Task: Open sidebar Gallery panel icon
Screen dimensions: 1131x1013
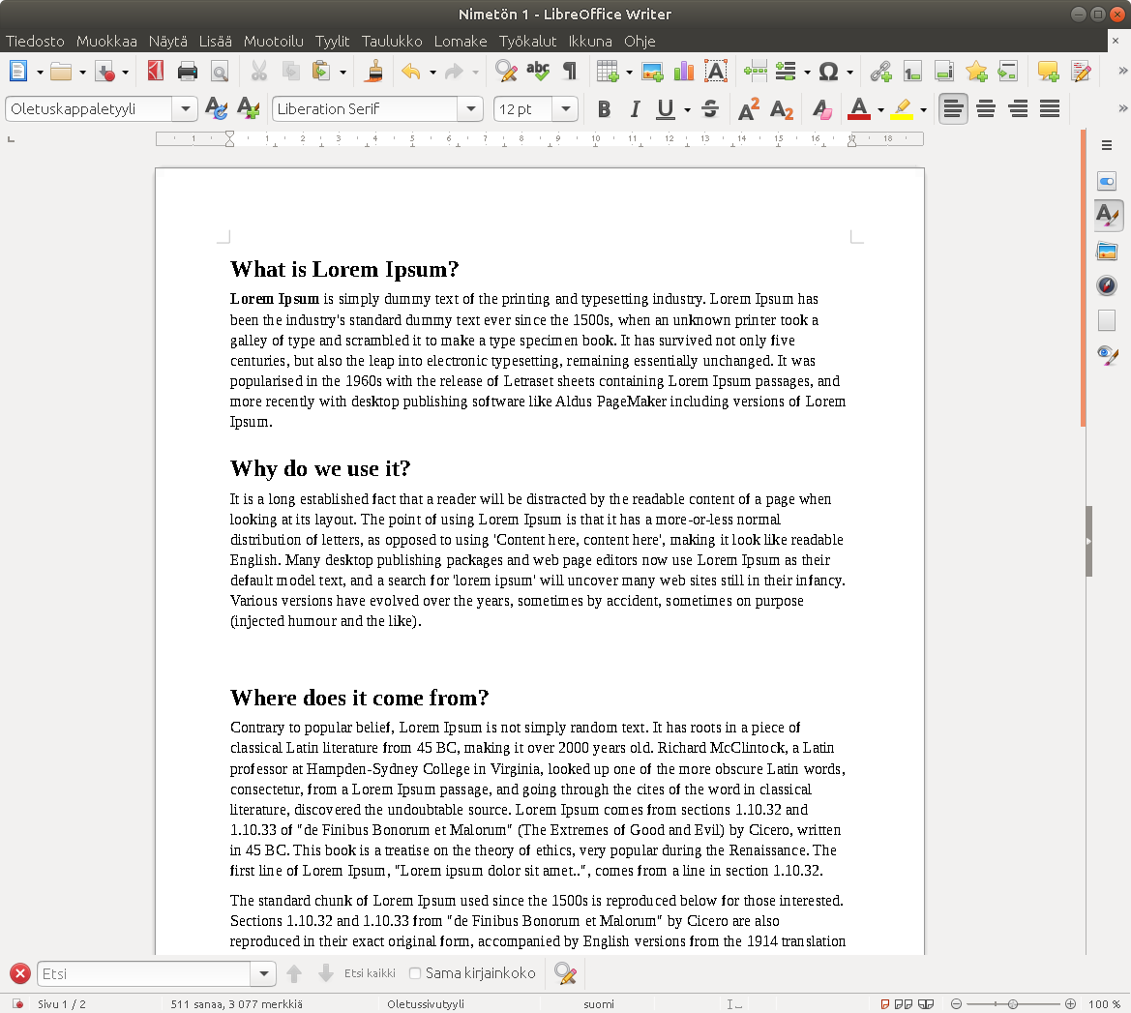Action: pyautogui.click(x=1107, y=252)
